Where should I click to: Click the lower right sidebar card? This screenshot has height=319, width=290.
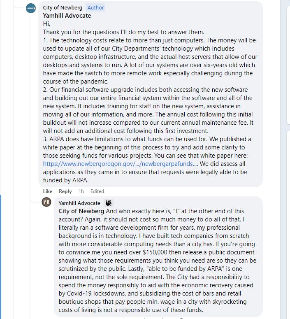click(x=288, y=225)
